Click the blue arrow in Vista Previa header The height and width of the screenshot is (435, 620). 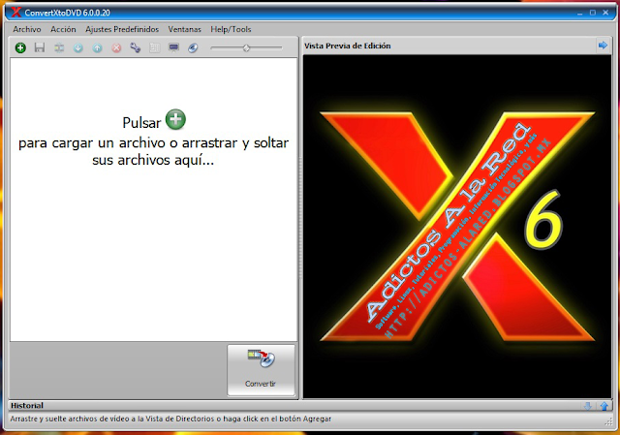[x=603, y=46]
